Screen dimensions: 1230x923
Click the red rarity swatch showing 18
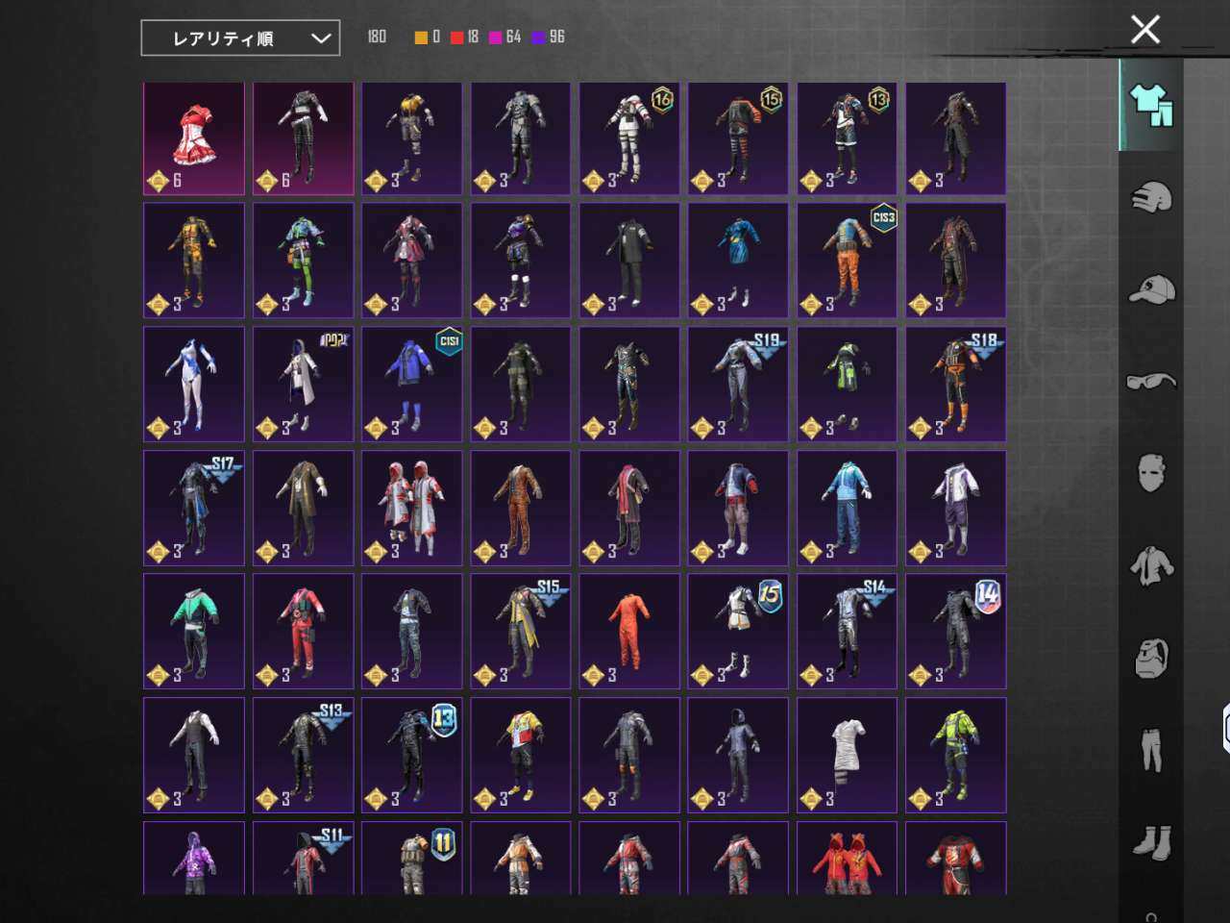(x=457, y=37)
